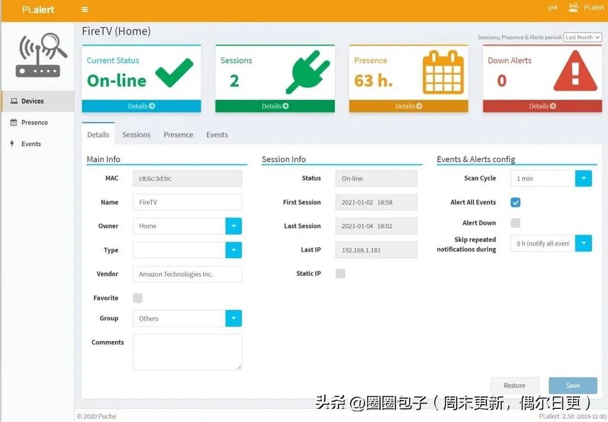Screen dimensions: 608x422
Task: Click the 'FireTV (Home)' page title
Action: [x=116, y=31]
